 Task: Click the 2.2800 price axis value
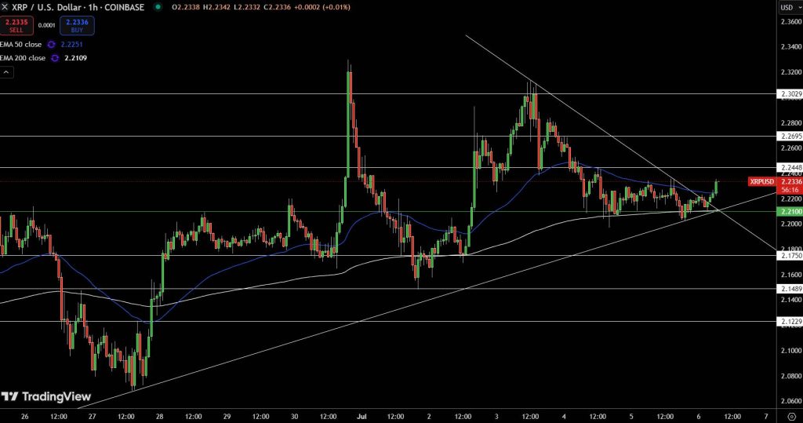[791, 123]
